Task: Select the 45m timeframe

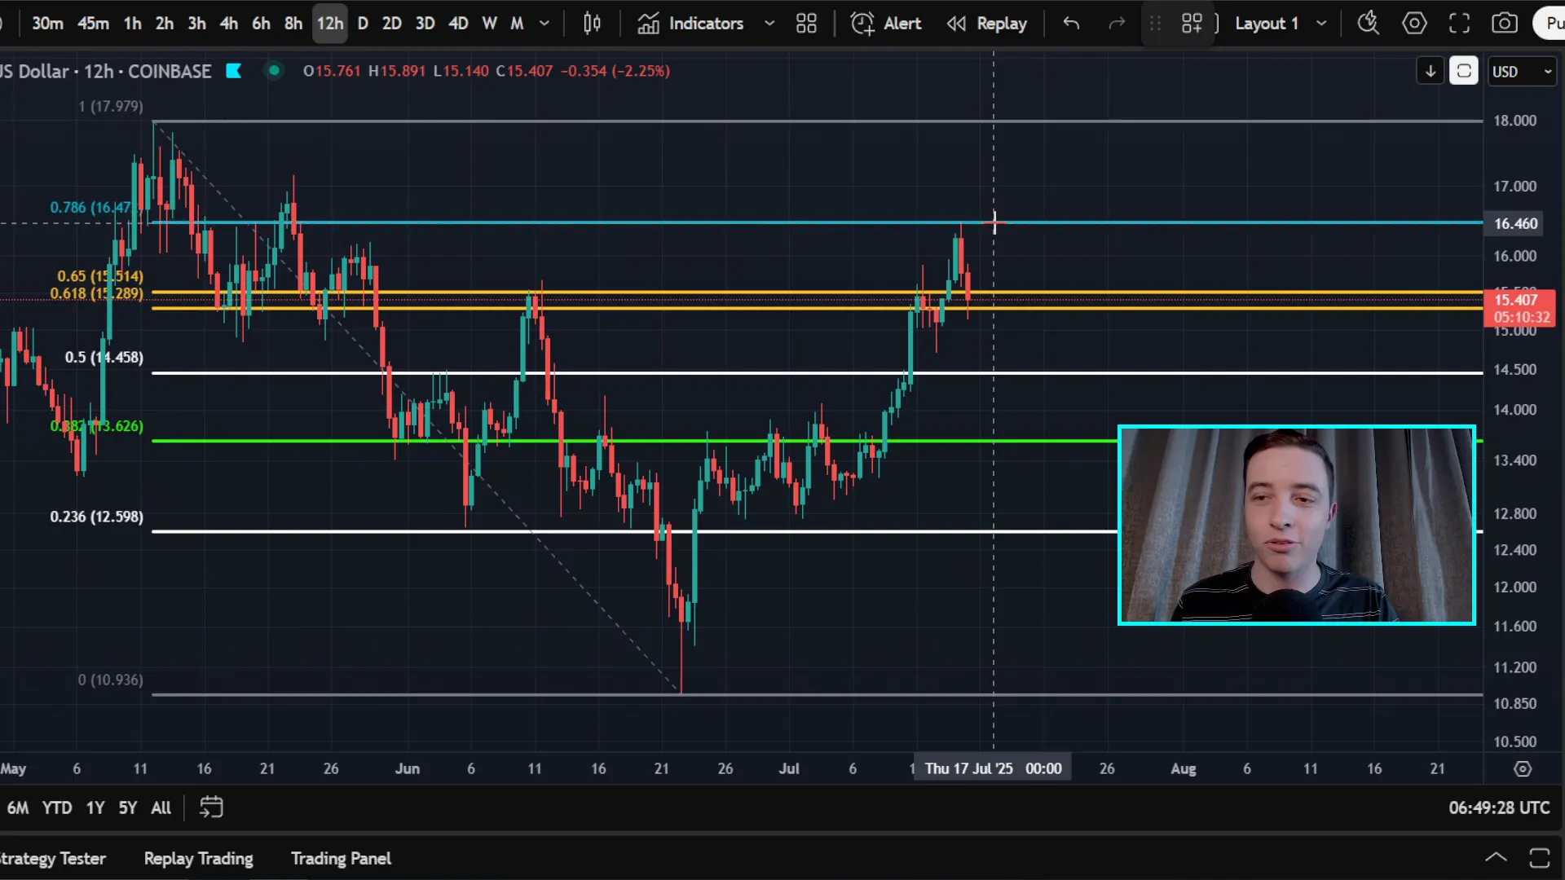Action: (93, 24)
